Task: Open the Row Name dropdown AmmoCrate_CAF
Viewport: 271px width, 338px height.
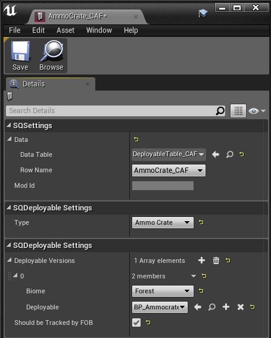Action: (x=169, y=170)
